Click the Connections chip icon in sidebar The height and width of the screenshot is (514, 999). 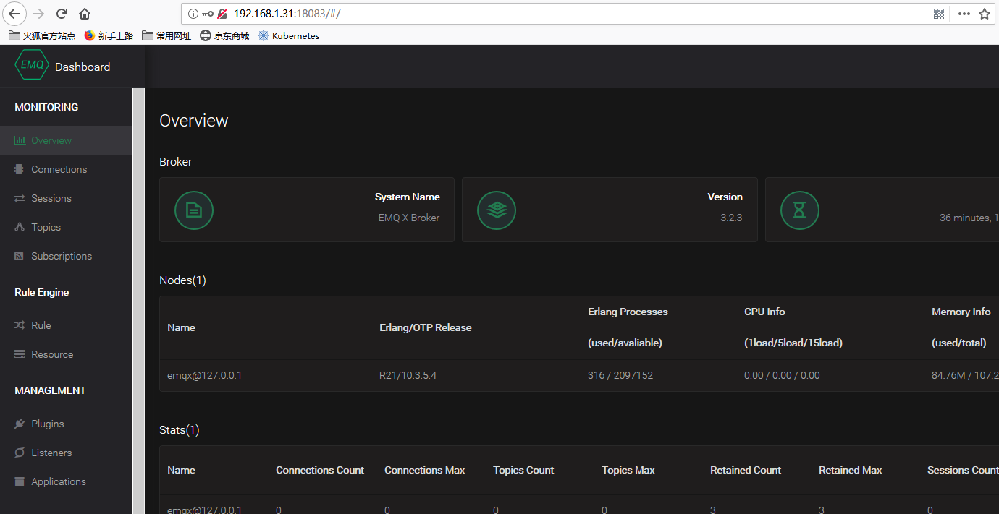point(20,169)
